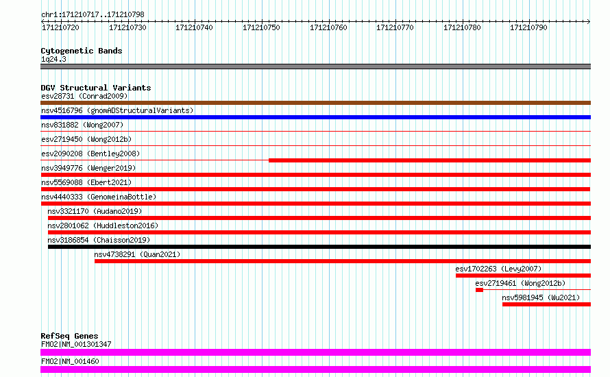Image resolution: width=610 pixels, height=377 pixels.
Task: Select the small esv2719461 red block
Action: pos(479,290)
